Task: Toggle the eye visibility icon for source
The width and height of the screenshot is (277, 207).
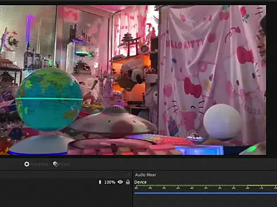Action: tap(120, 182)
